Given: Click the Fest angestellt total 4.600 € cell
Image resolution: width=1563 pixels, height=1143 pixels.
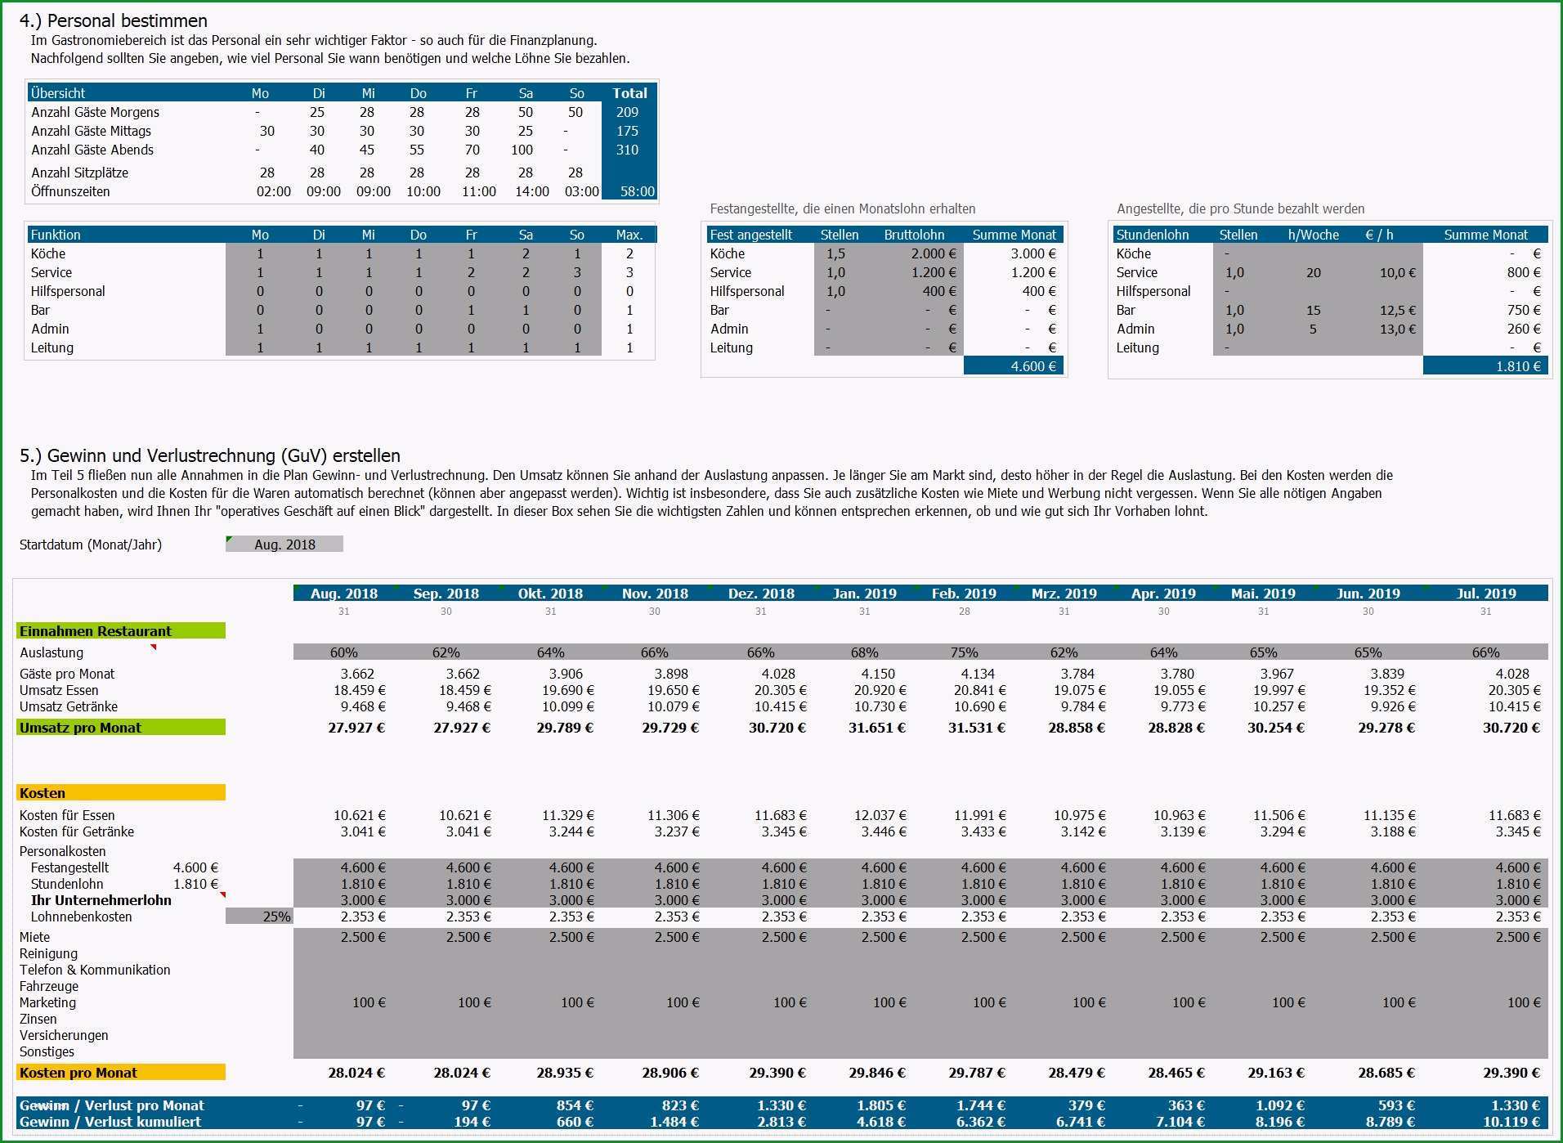Looking at the screenshot, I should pos(1014,366).
